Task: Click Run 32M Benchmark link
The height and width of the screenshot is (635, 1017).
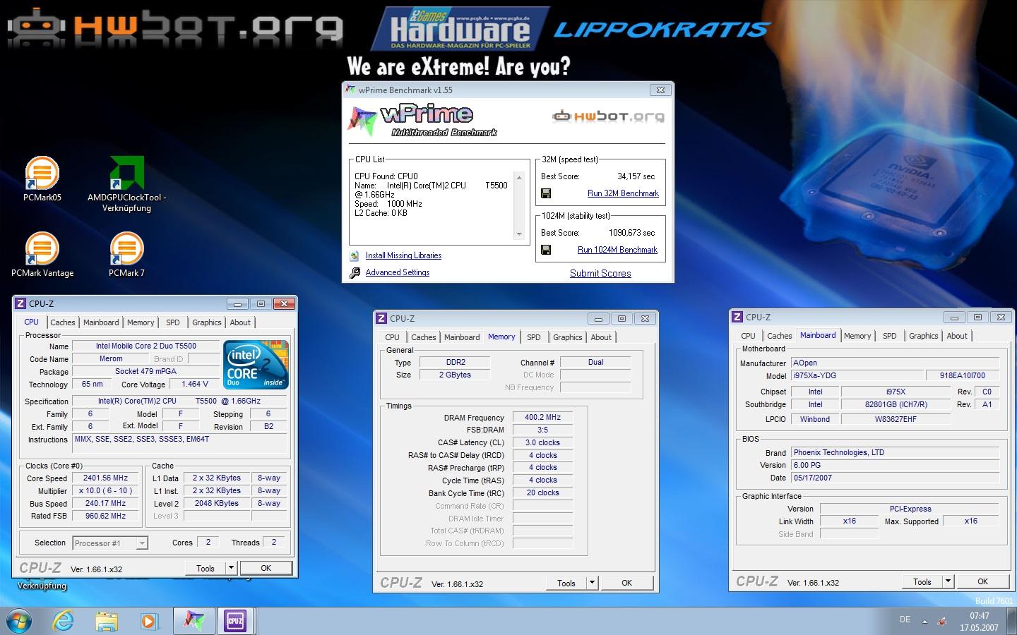Action: click(x=623, y=193)
